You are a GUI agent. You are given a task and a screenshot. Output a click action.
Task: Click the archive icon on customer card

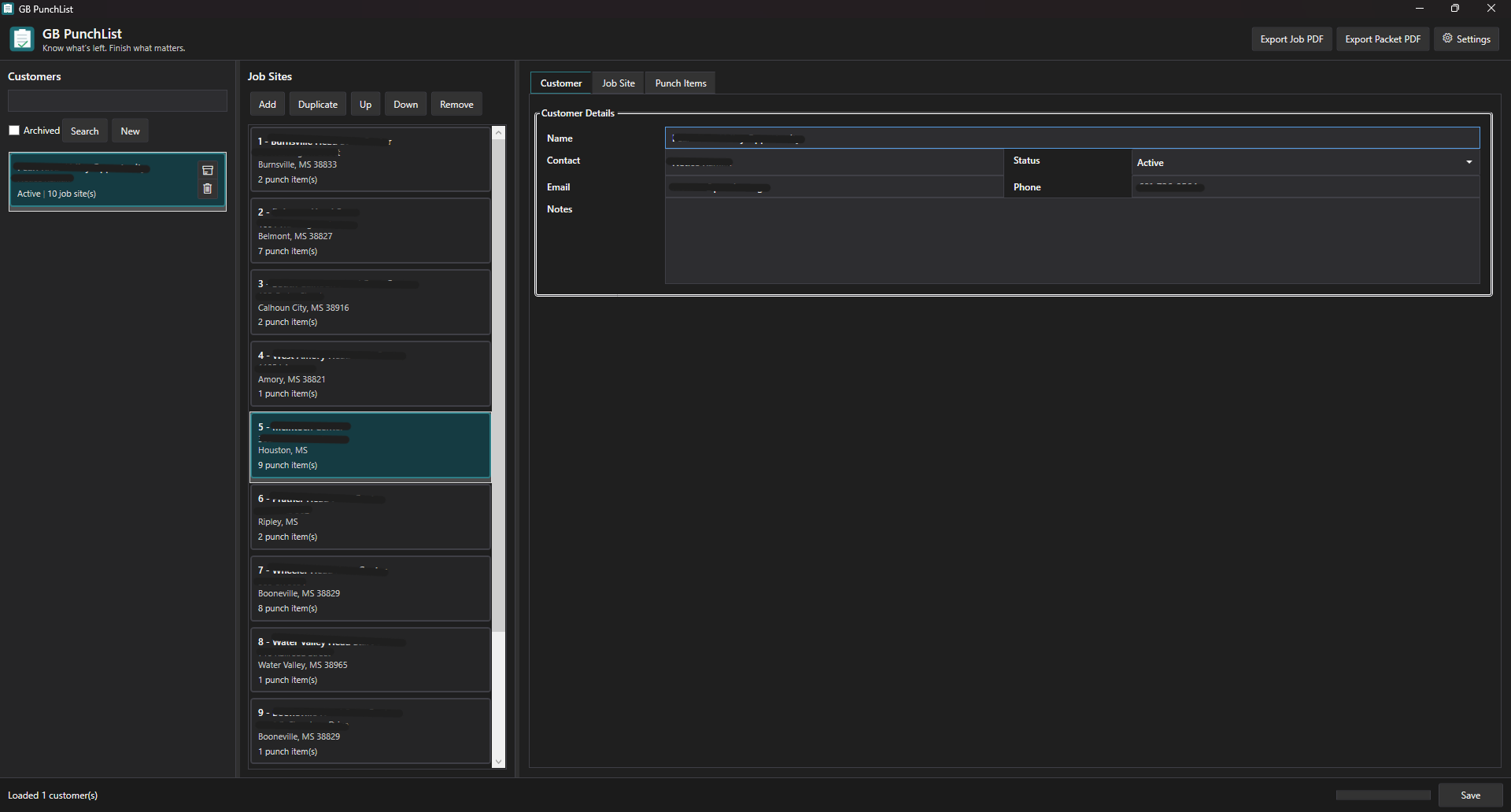click(x=208, y=171)
